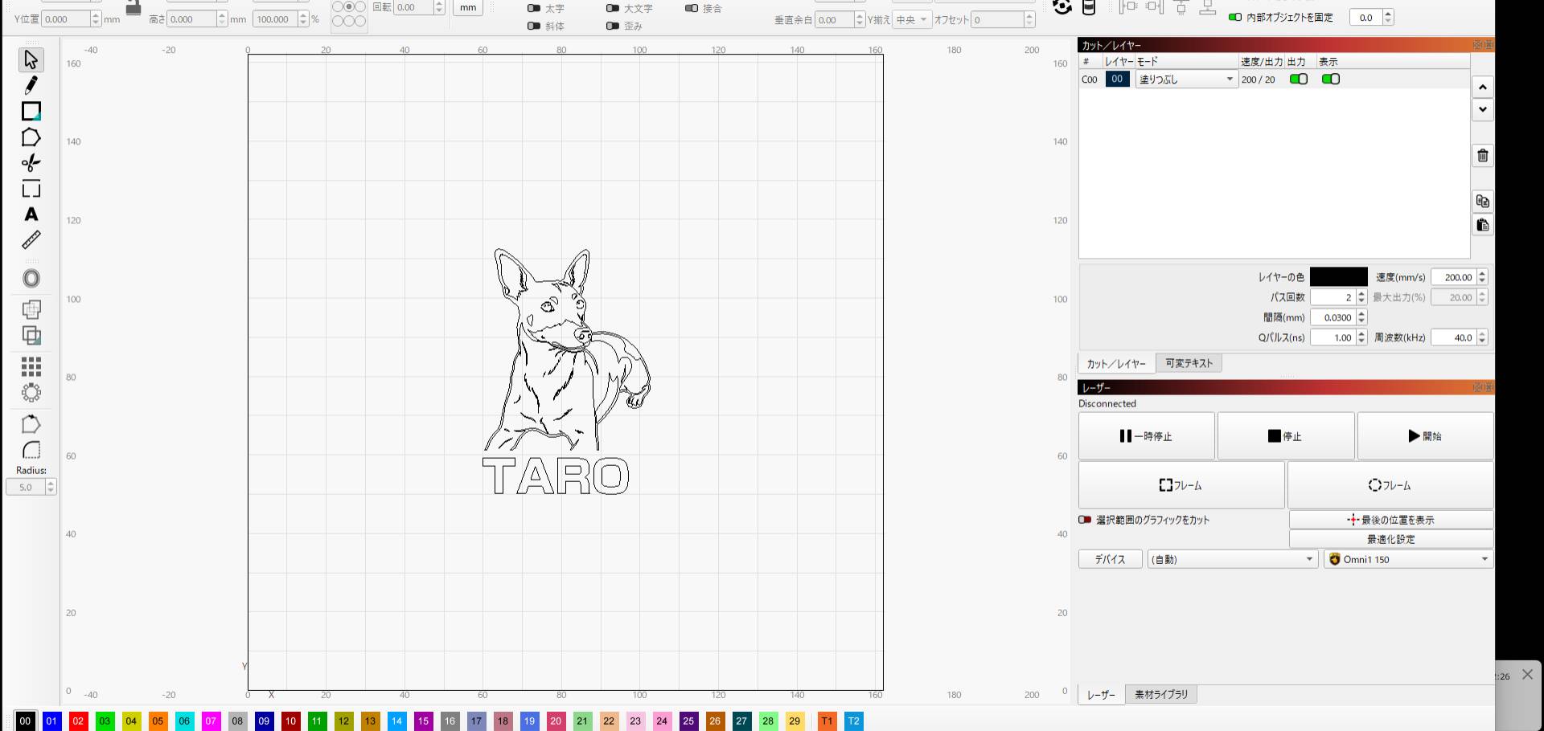Expand the Omni1 150 device dropdown

(1408, 559)
